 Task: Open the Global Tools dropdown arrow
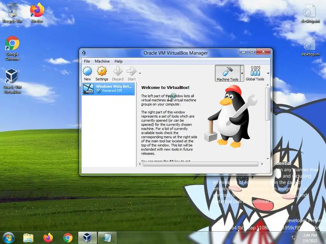[268, 73]
